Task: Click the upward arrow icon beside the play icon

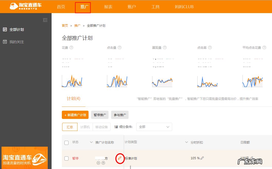Action: [103, 163]
